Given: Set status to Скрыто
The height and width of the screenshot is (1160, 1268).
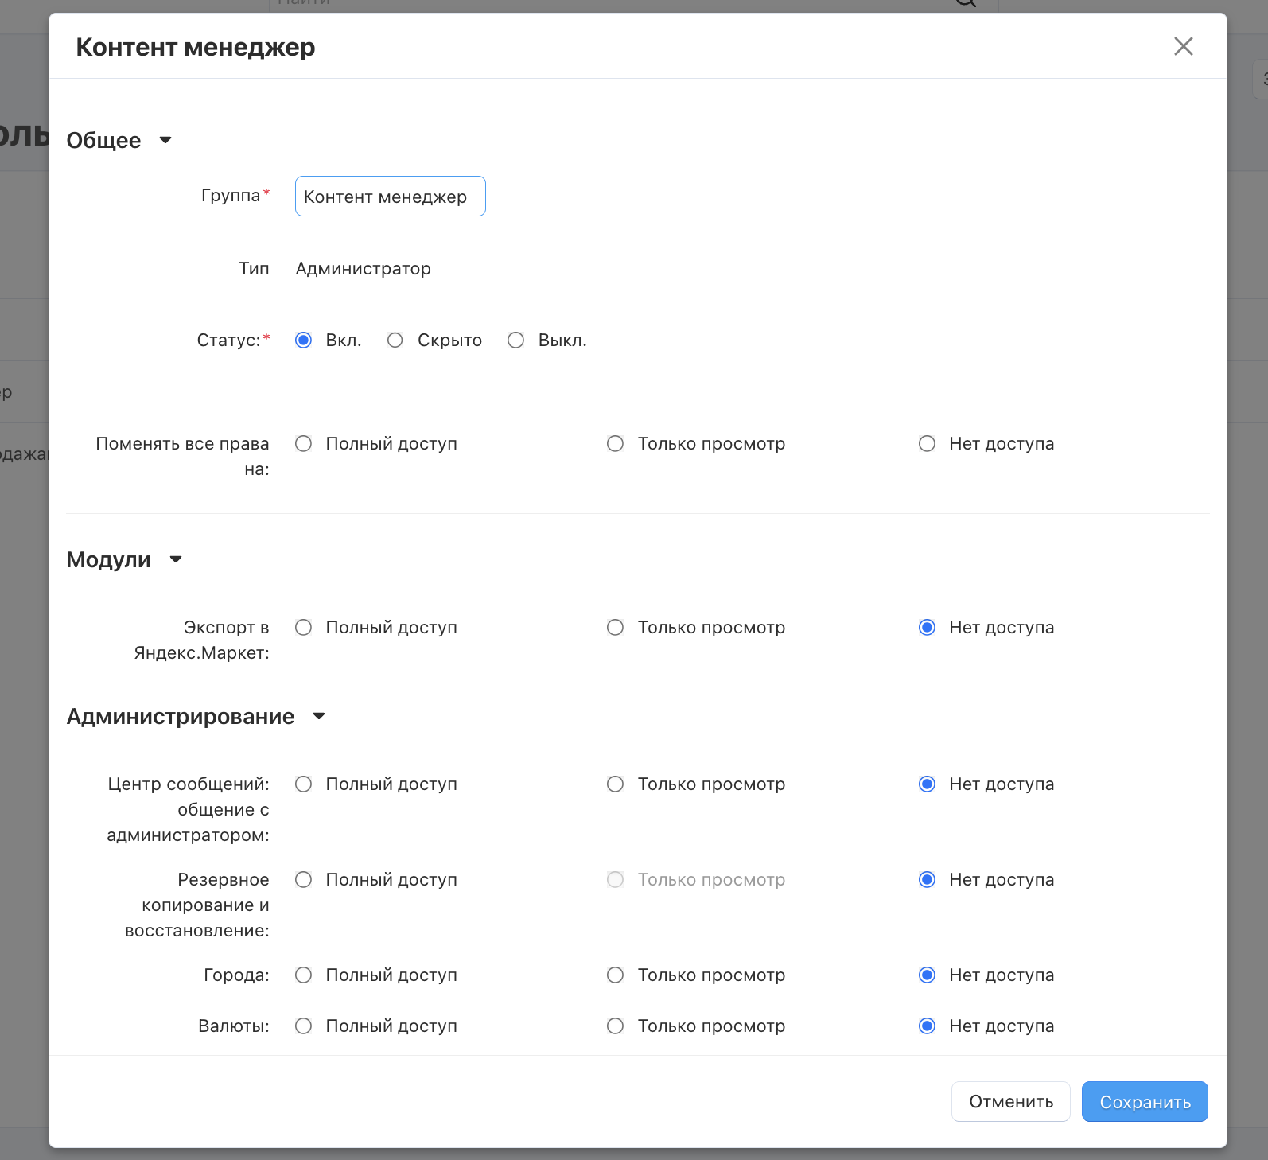Looking at the screenshot, I should (395, 341).
